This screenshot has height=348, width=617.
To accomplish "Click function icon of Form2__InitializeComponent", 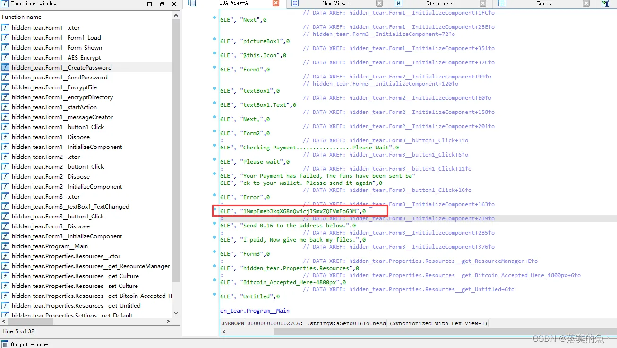I will pos(5,186).
